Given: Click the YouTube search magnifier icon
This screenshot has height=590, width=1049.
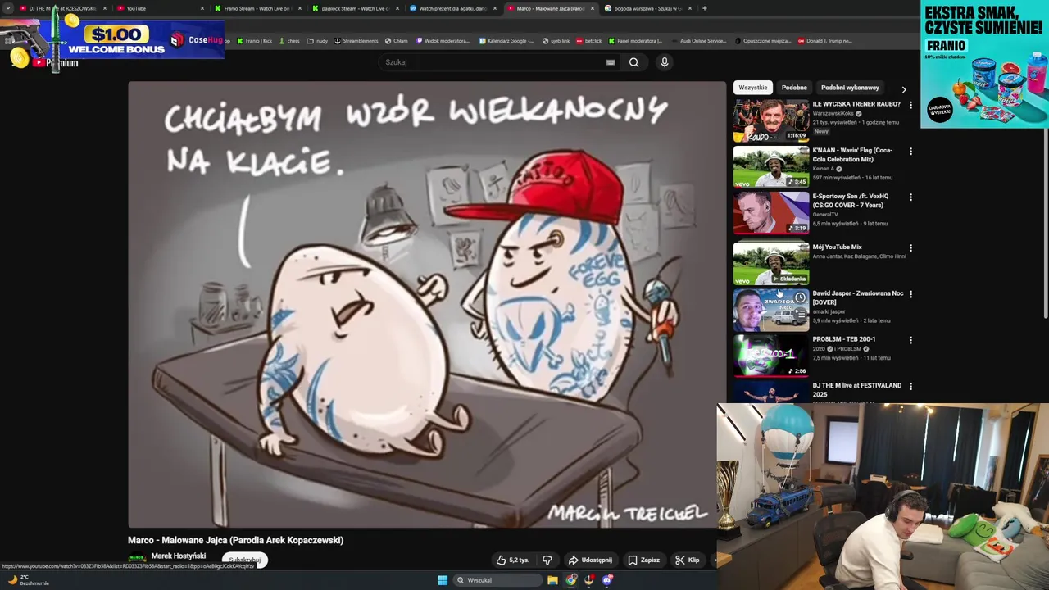Looking at the screenshot, I should point(633,62).
